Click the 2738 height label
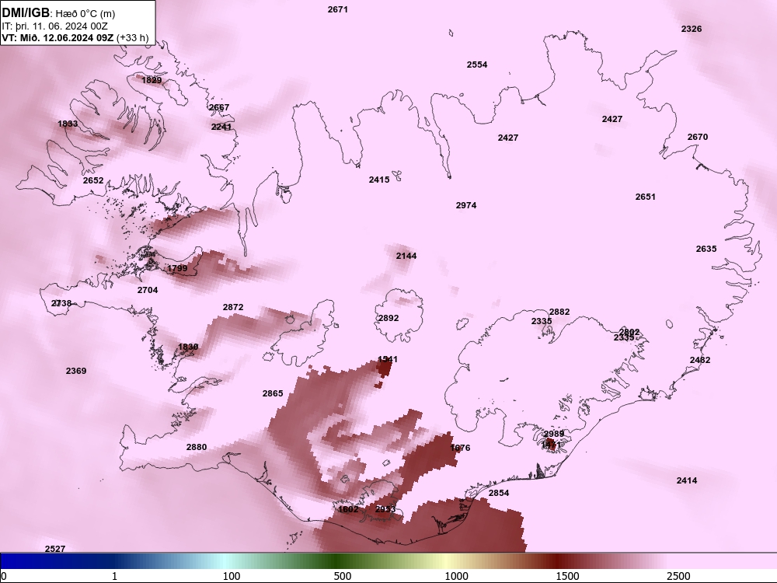 61,303
